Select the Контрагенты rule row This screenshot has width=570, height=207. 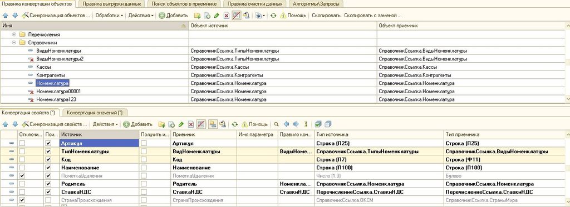[x=283, y=75]
